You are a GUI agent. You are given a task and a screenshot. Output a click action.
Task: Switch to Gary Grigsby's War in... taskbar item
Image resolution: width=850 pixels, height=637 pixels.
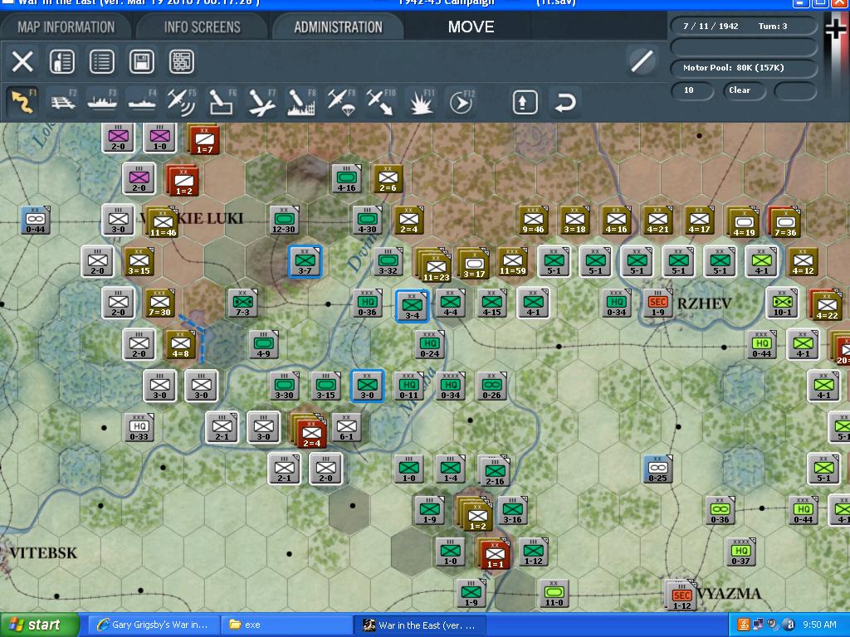tap(154, 625)
